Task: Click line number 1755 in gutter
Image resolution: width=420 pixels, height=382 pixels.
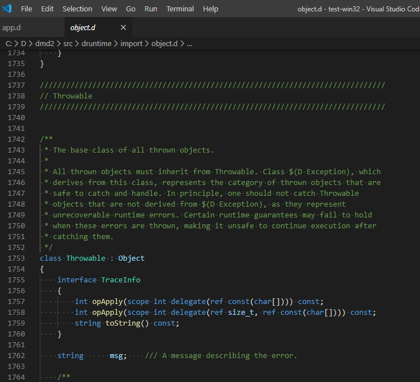Action: pyautogui.click(x=16, y=280)
